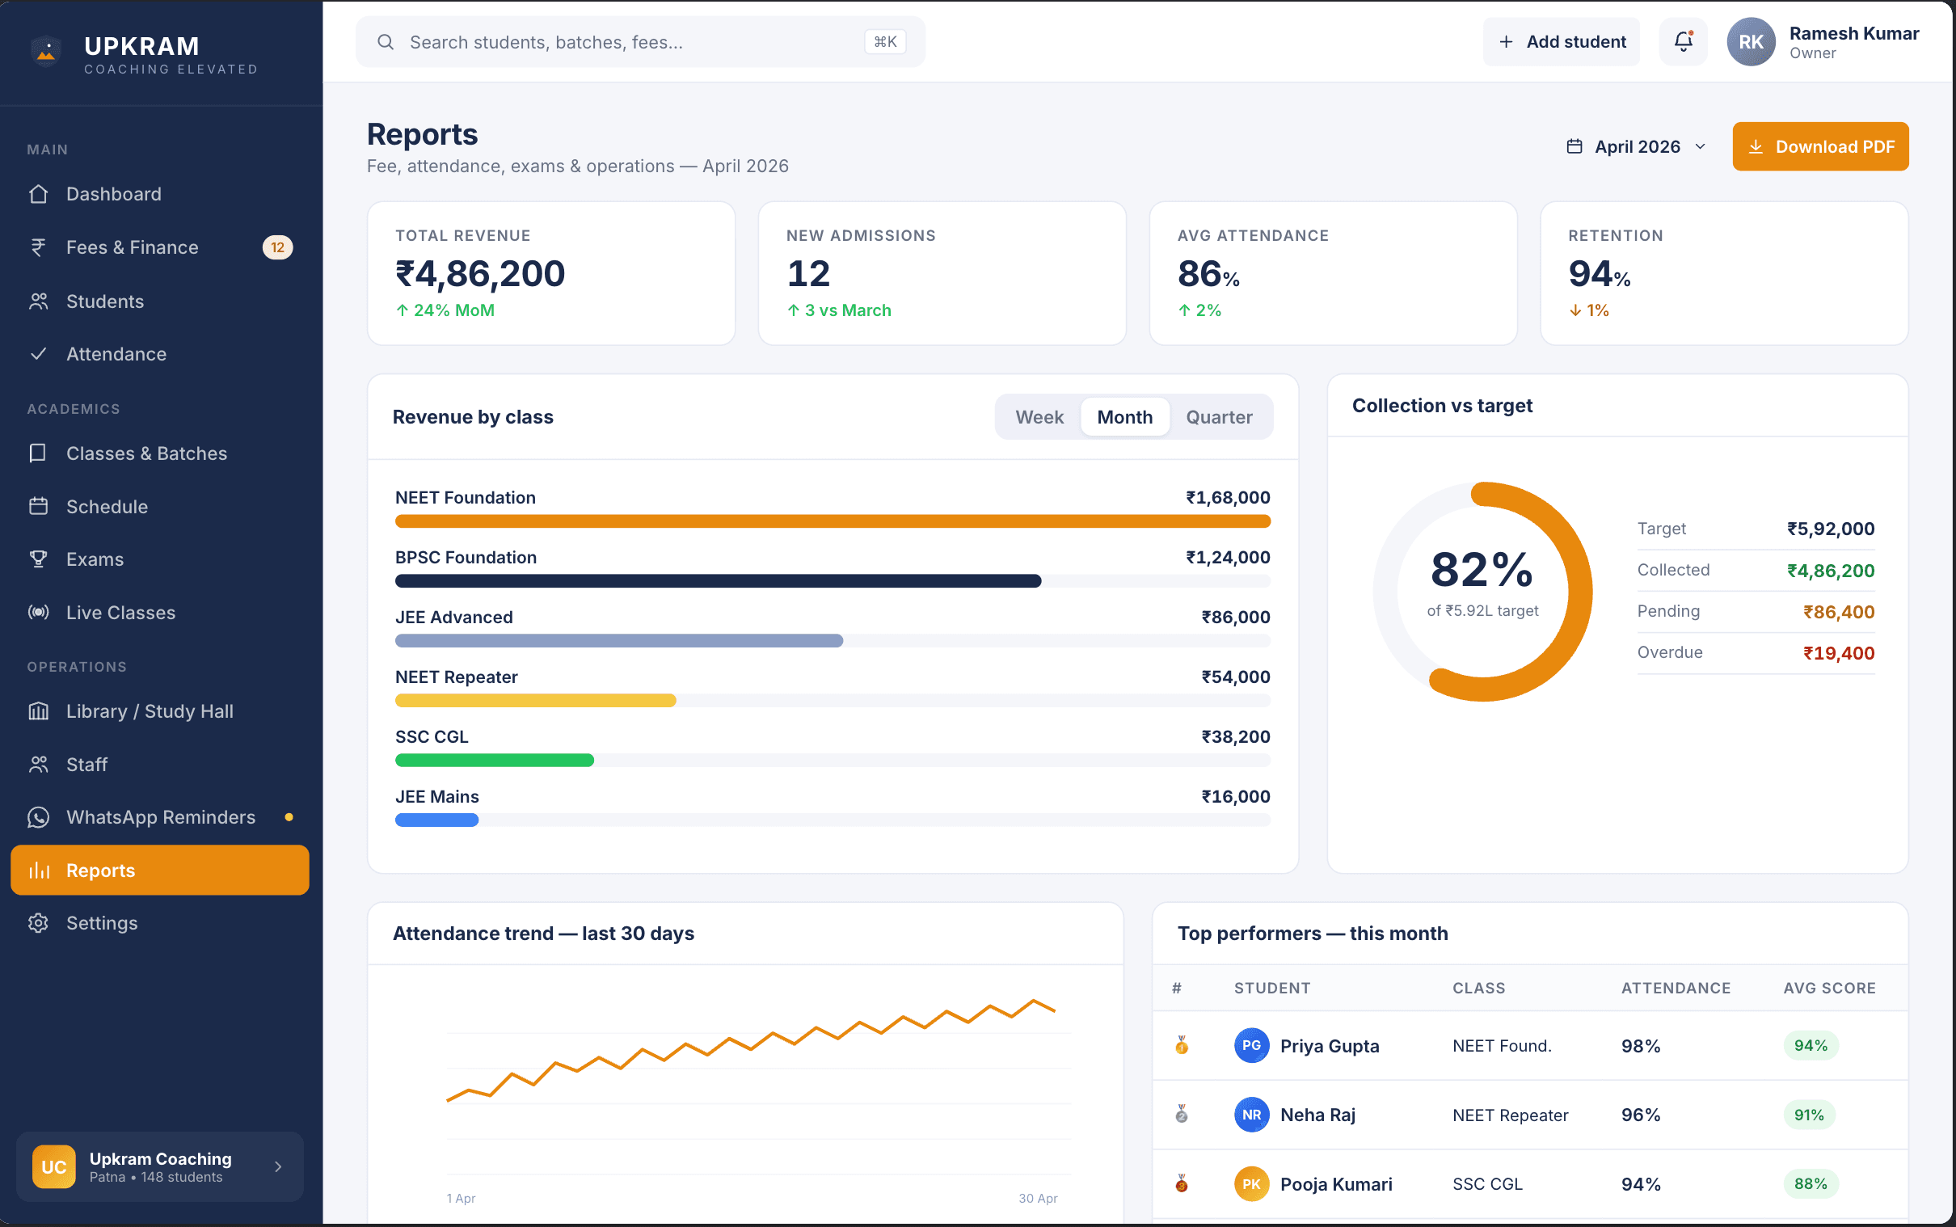Click the search magnifier icon
1956x1227 pixels.
point(386,41)
